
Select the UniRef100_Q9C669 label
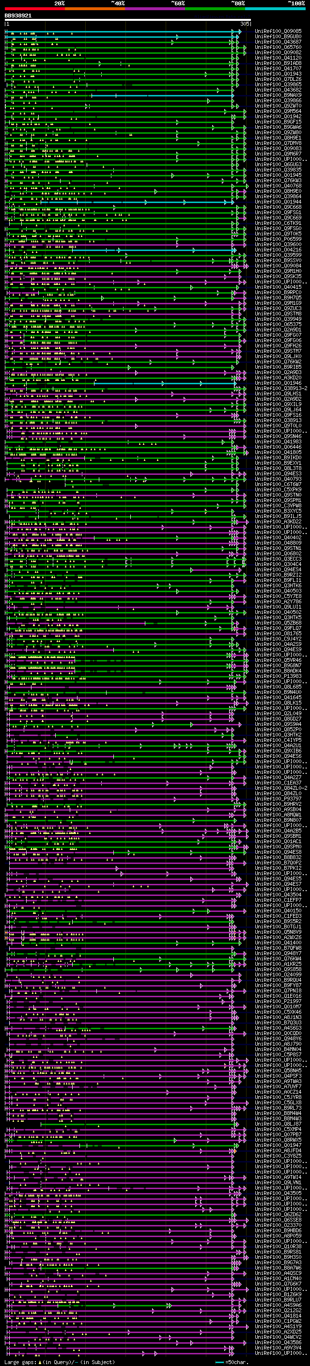pyautogui.click(x=278, y=218)
